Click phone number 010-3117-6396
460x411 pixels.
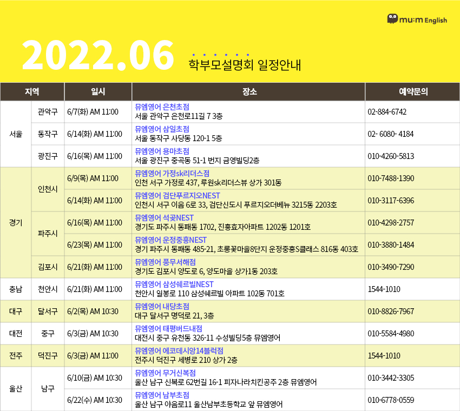(391, 201)
